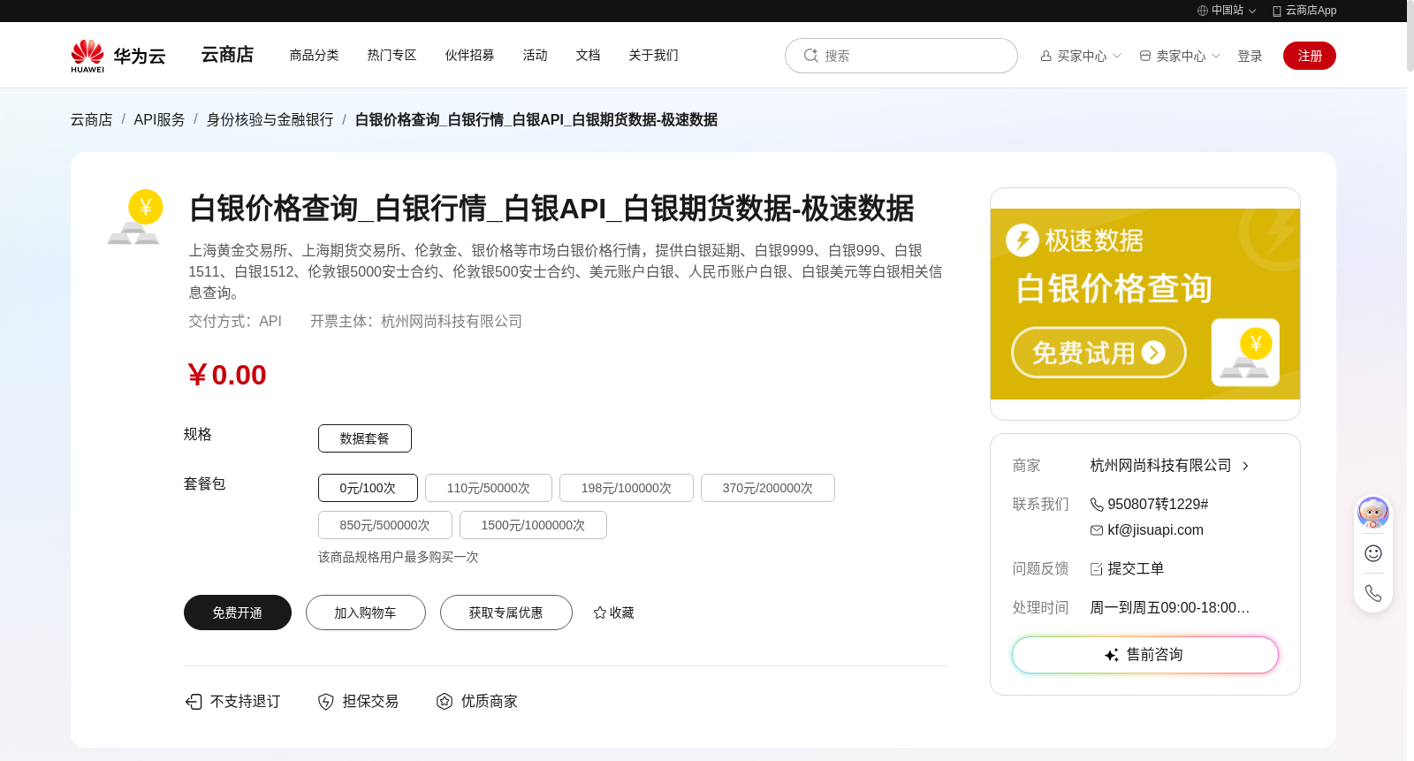Click the 提交工单 edit icon
This screenshot has width=1414, height=761.
1097,569
